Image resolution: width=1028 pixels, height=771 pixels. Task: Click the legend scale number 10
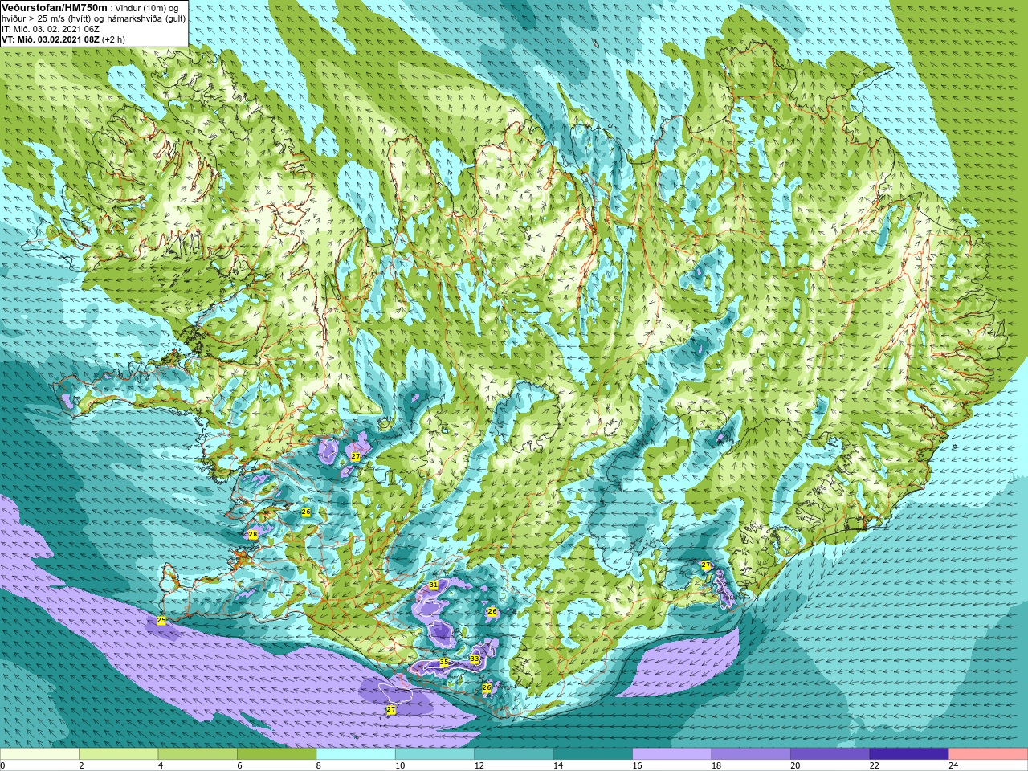[400, 765]
